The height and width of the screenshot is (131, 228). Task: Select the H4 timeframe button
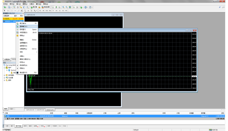coord(56,11)
